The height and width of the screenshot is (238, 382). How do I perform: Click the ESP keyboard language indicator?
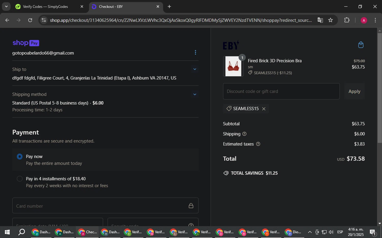coord(340,232)
